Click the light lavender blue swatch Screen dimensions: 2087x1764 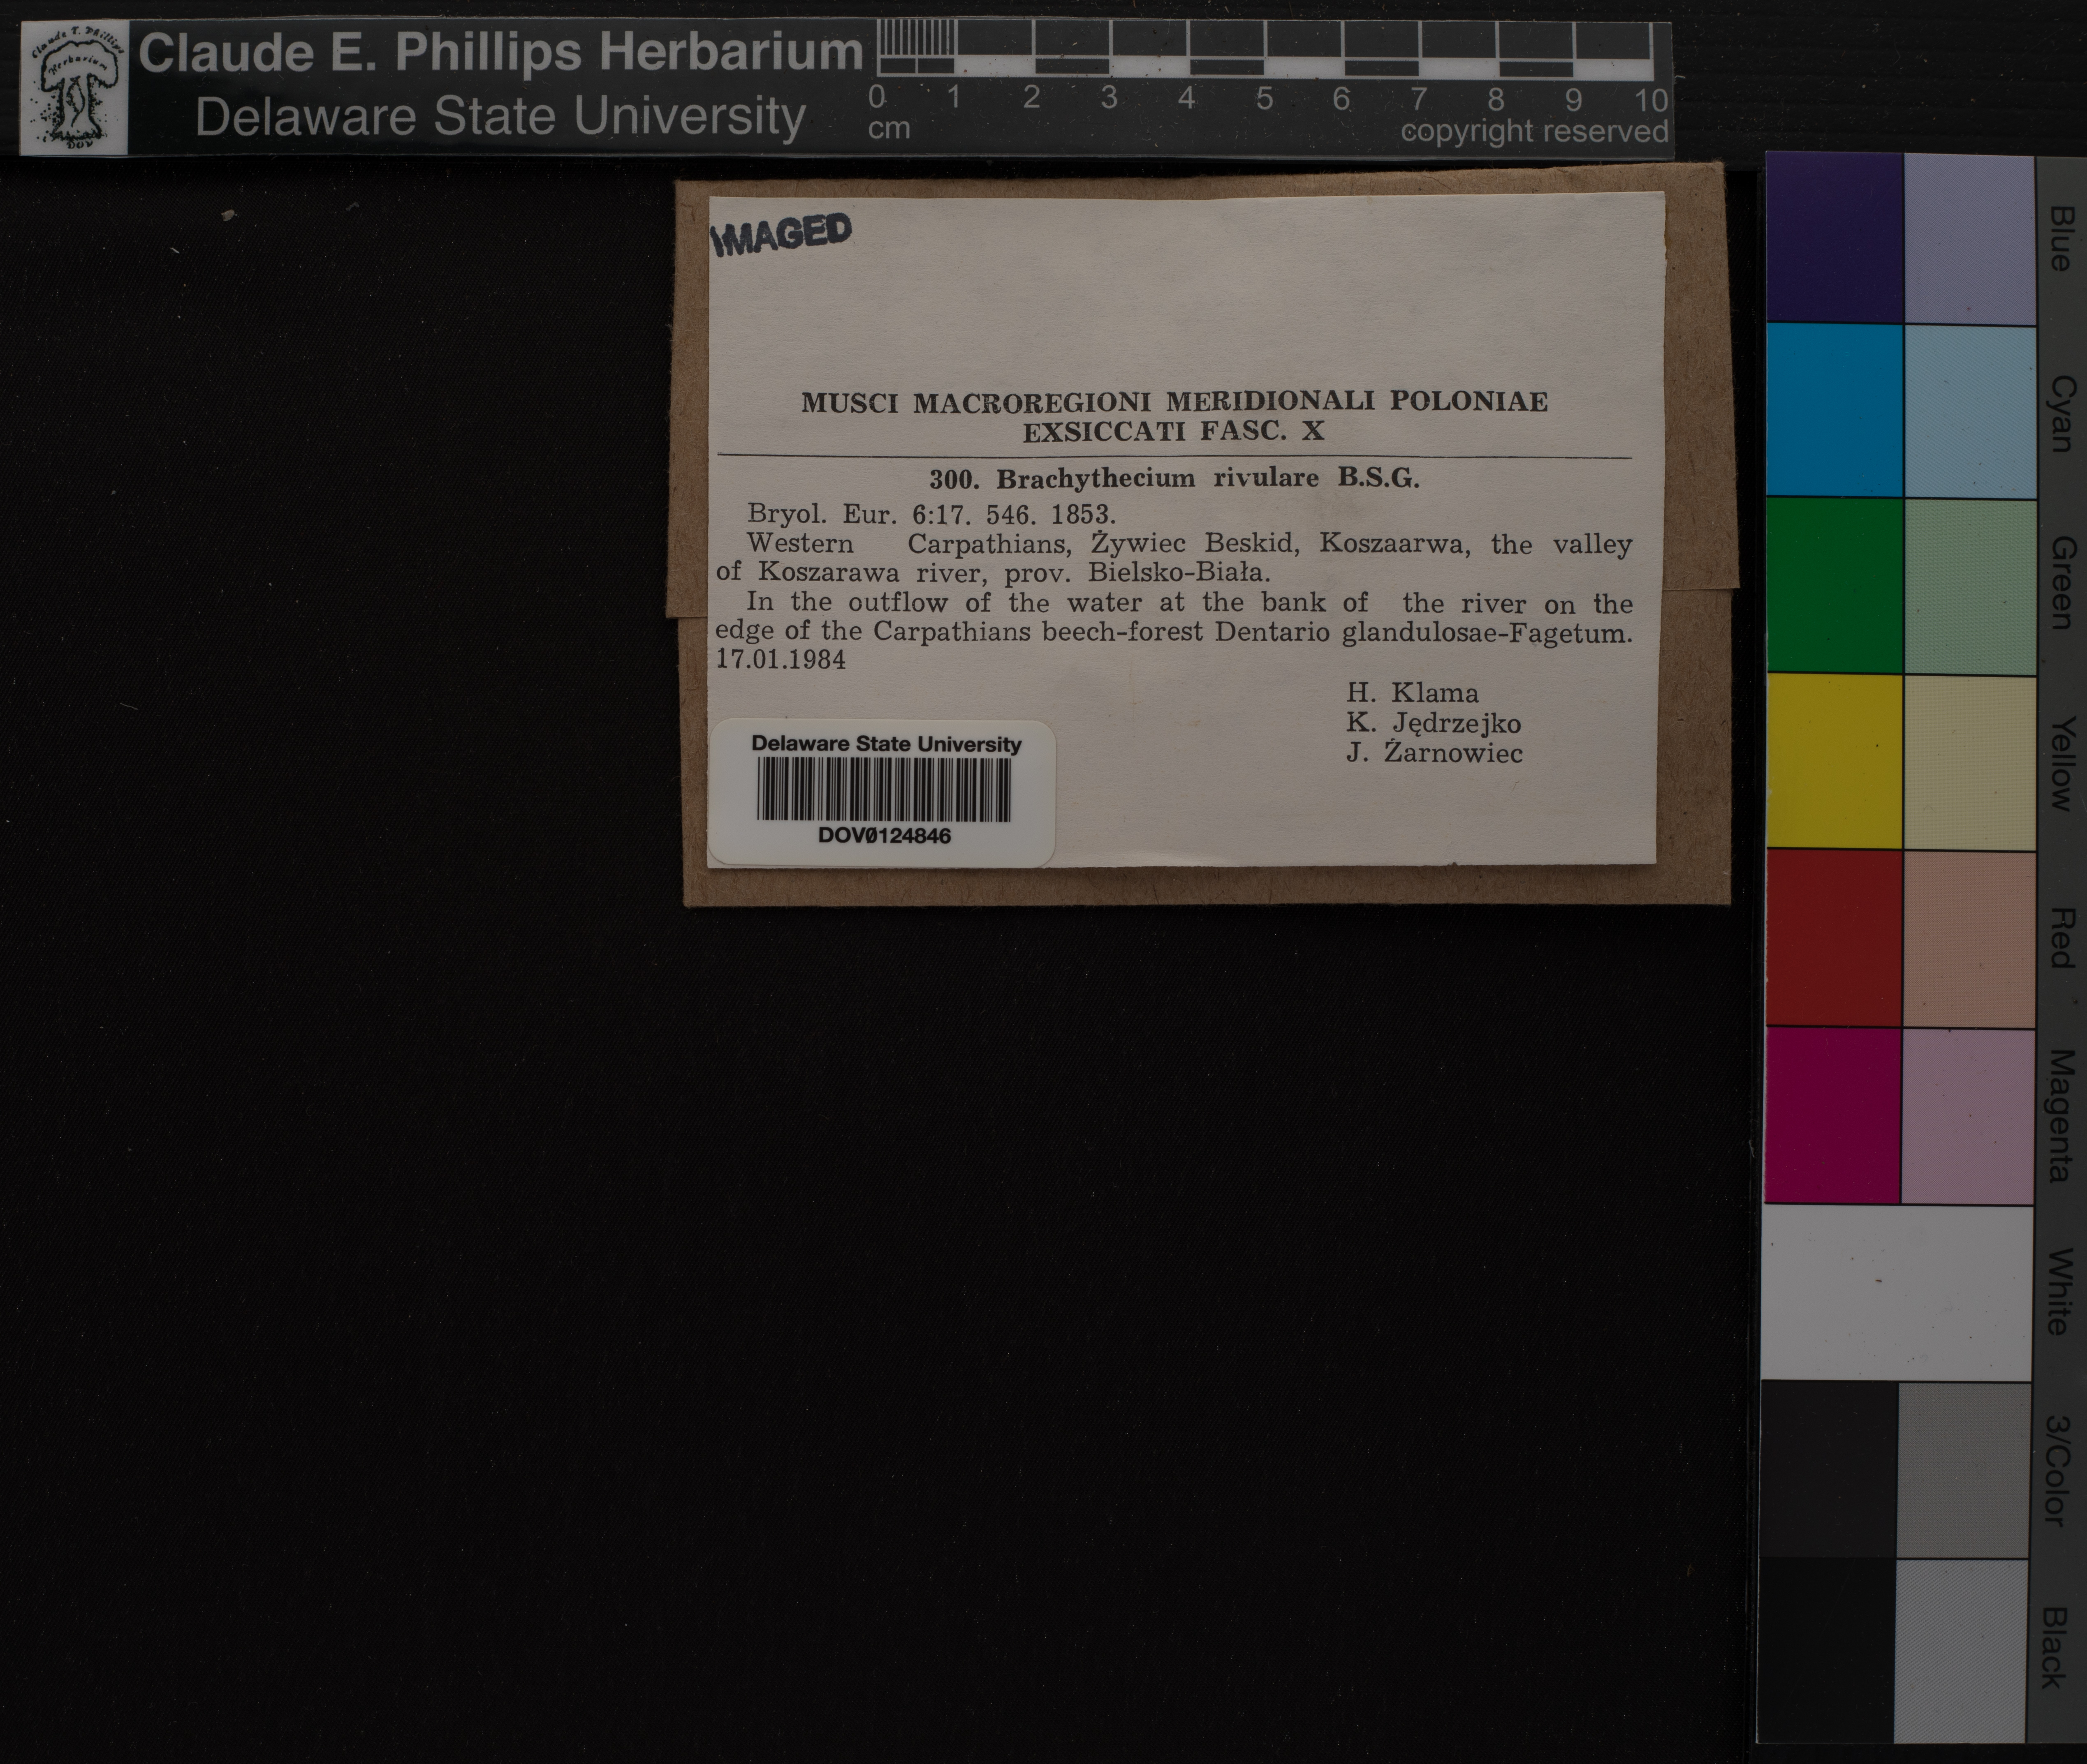pos(1969,240)
